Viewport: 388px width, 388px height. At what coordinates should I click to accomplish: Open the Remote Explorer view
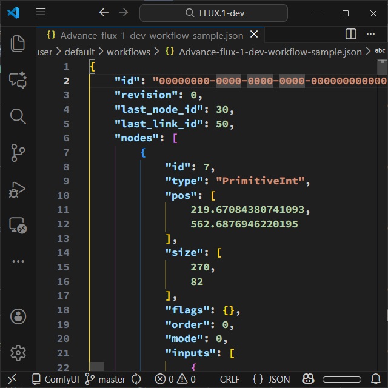pyautogui.click(x=18, y=226)
